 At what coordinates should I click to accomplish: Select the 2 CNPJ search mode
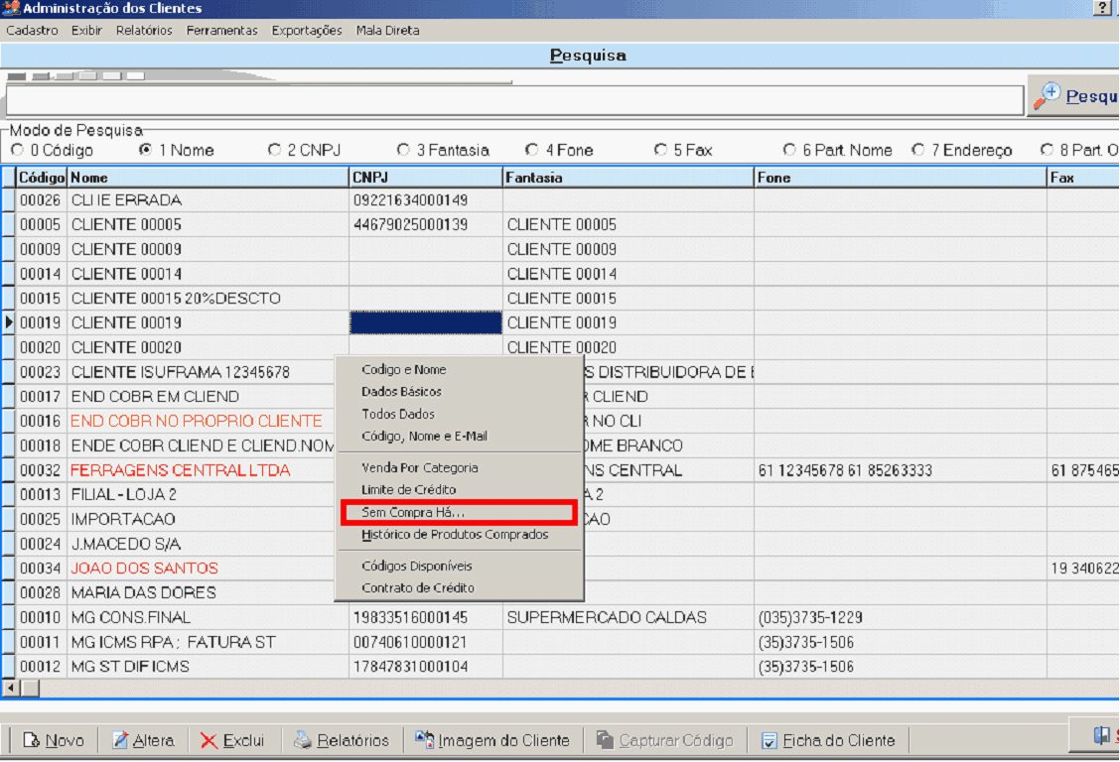point(275,151)
